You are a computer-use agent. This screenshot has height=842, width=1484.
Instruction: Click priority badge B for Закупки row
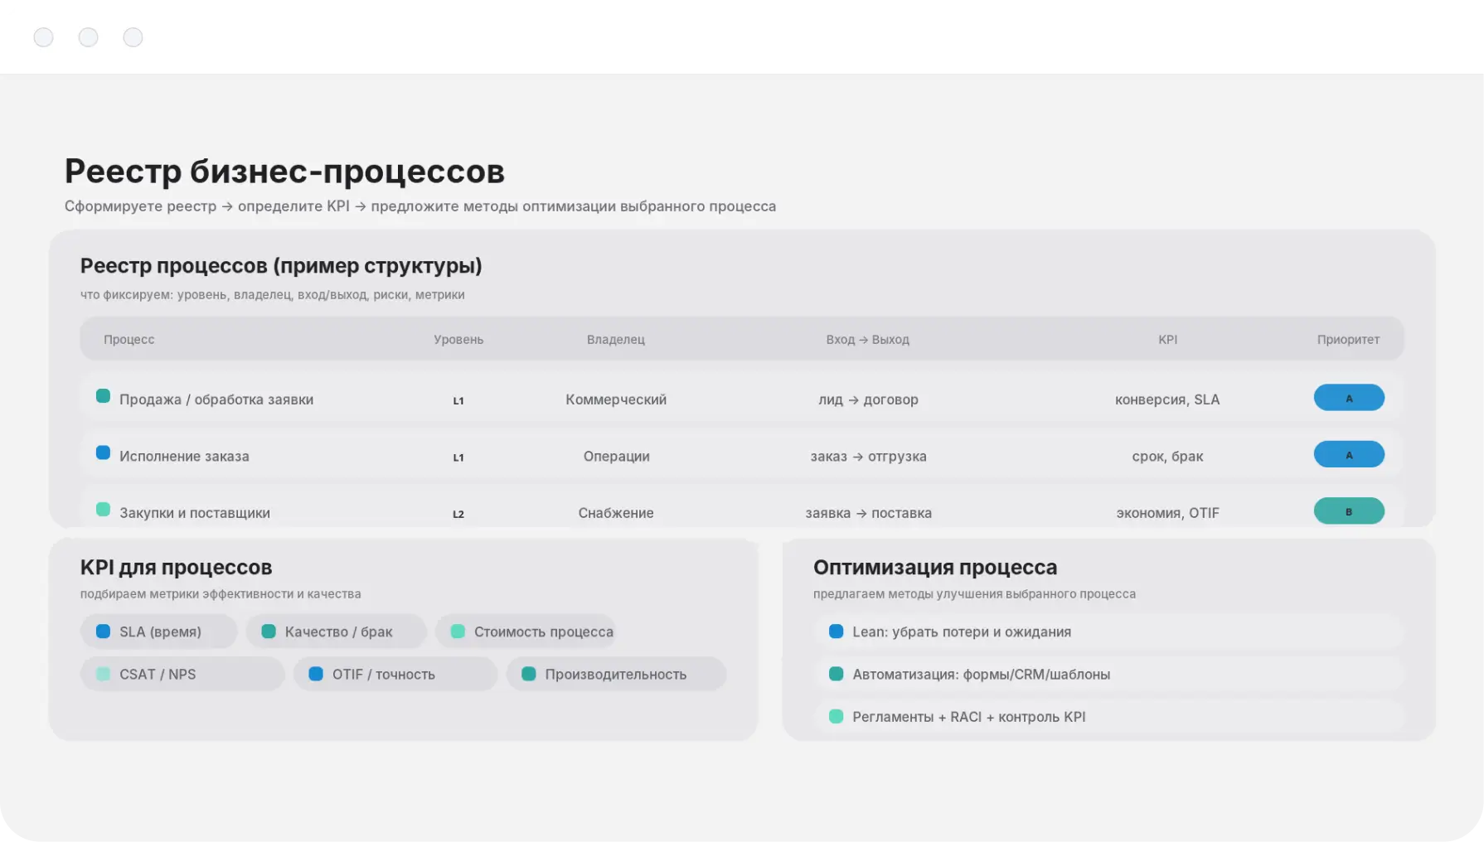click(x=1348, y=511)
